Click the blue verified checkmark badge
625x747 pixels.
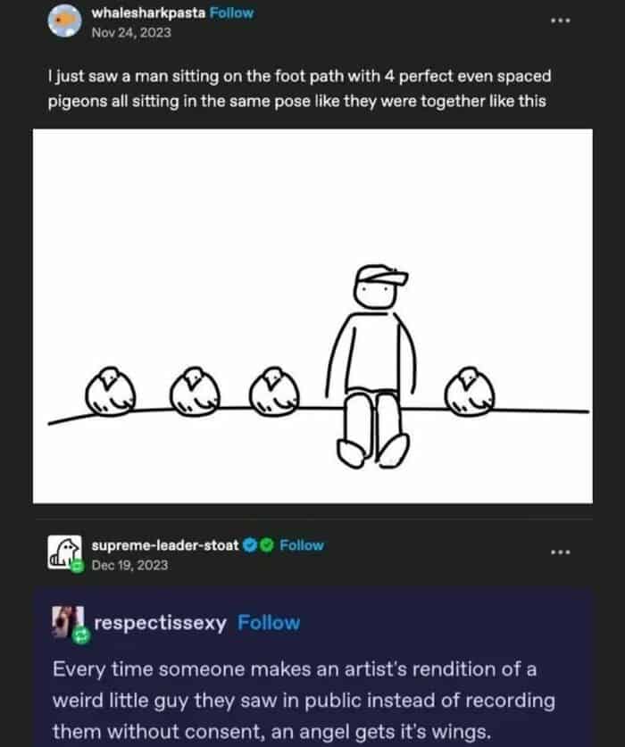click(250, 544)
